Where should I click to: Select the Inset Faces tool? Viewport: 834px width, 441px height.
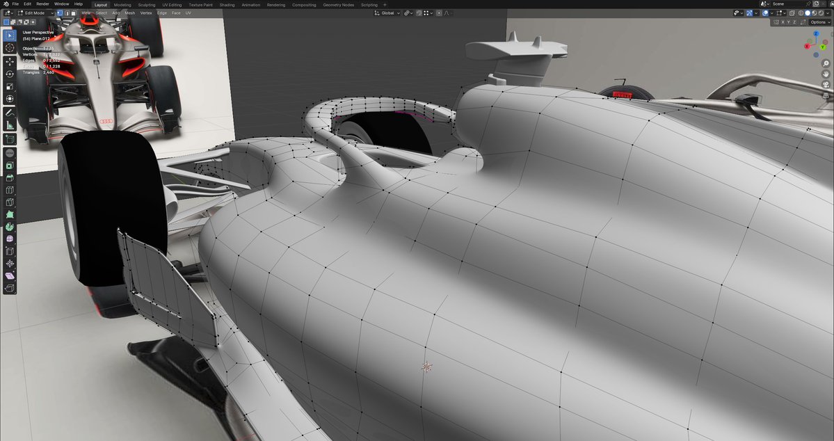coord(10,166)
